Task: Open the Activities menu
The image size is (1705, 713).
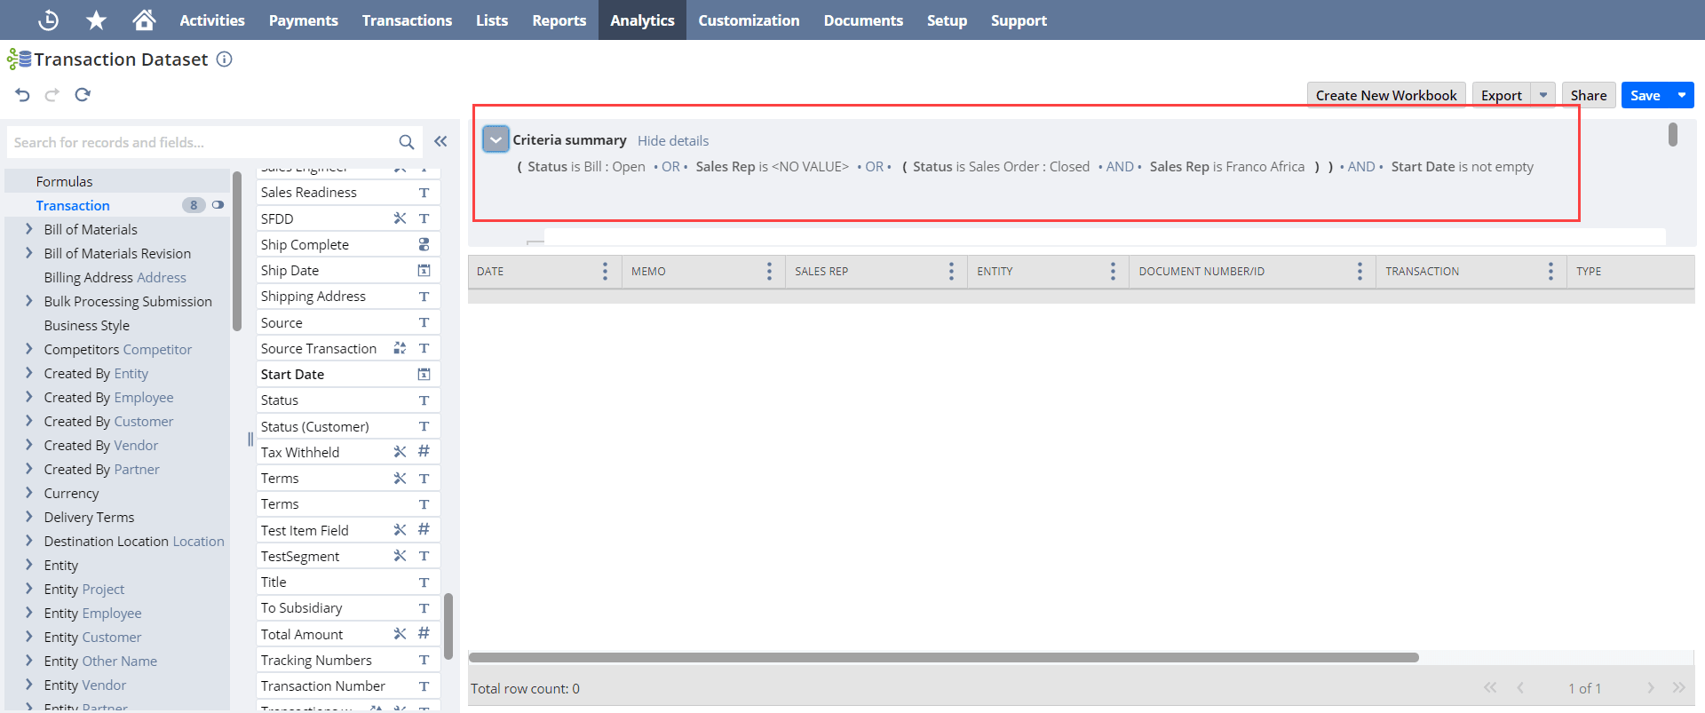Action: [x=212, y=20]
